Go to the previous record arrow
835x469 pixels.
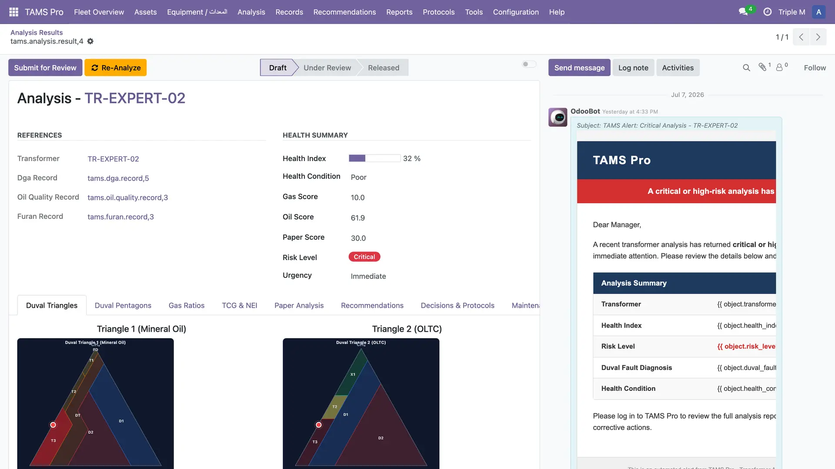(801, 37)
